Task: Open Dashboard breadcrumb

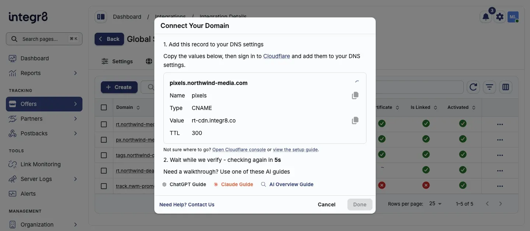Action: (127, 17)
